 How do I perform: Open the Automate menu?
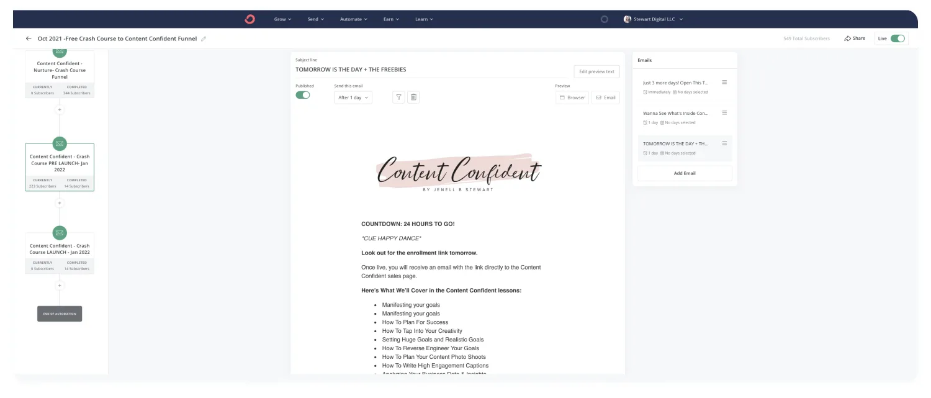(x=353, y=19)
